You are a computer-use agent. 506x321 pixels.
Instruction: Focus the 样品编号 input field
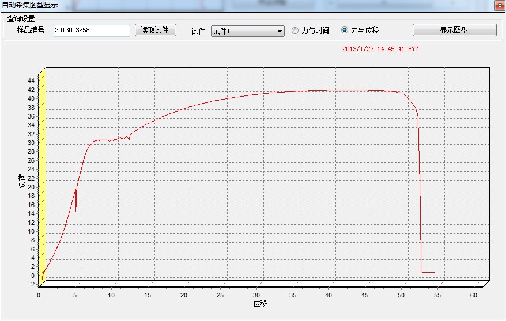click(x=91, y=30)
